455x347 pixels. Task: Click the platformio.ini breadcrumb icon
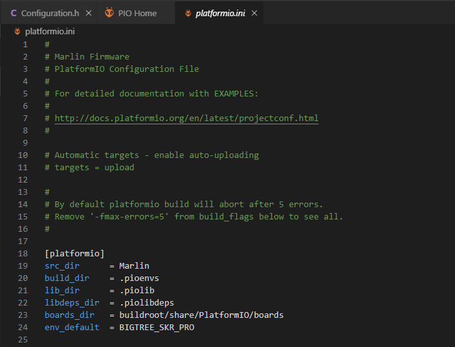(x=17, y=31)
